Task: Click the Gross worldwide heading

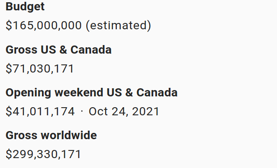Action: pos(51,136)
